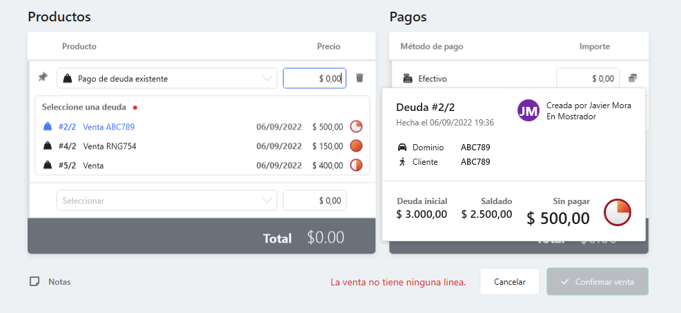Click the Efectivo payment method label
This screenshot has height=313, width=681.
tap(432, 79)
